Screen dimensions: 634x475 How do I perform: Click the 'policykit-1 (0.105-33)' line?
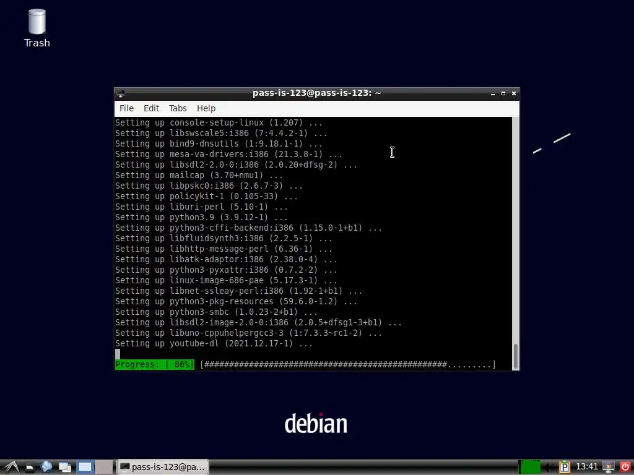point(206,196)
